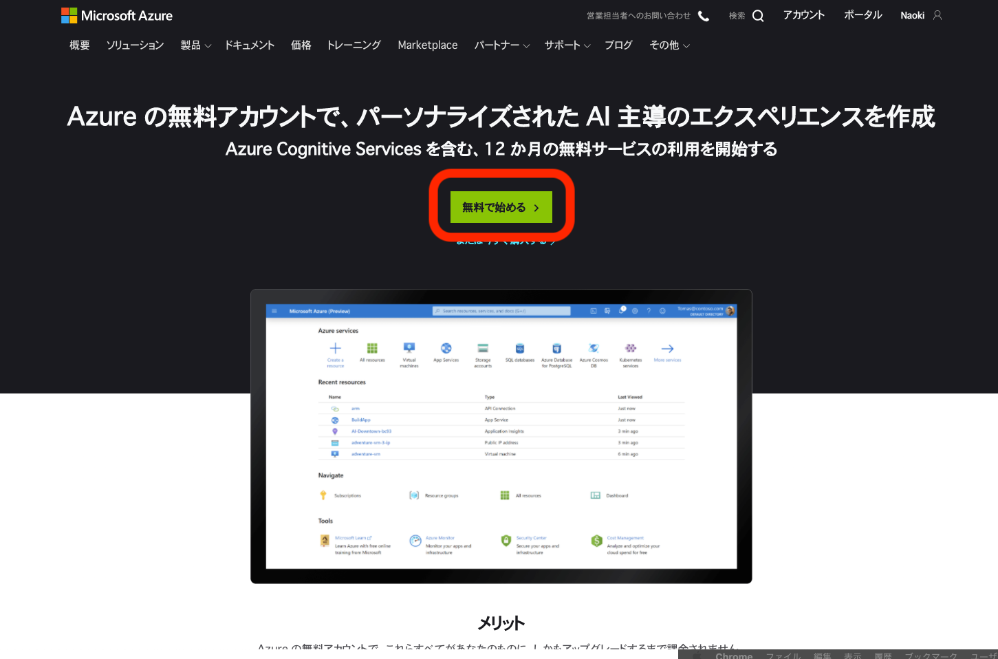Click the More services arrow in the portal
998x659 pixels.
click(666, 349)
